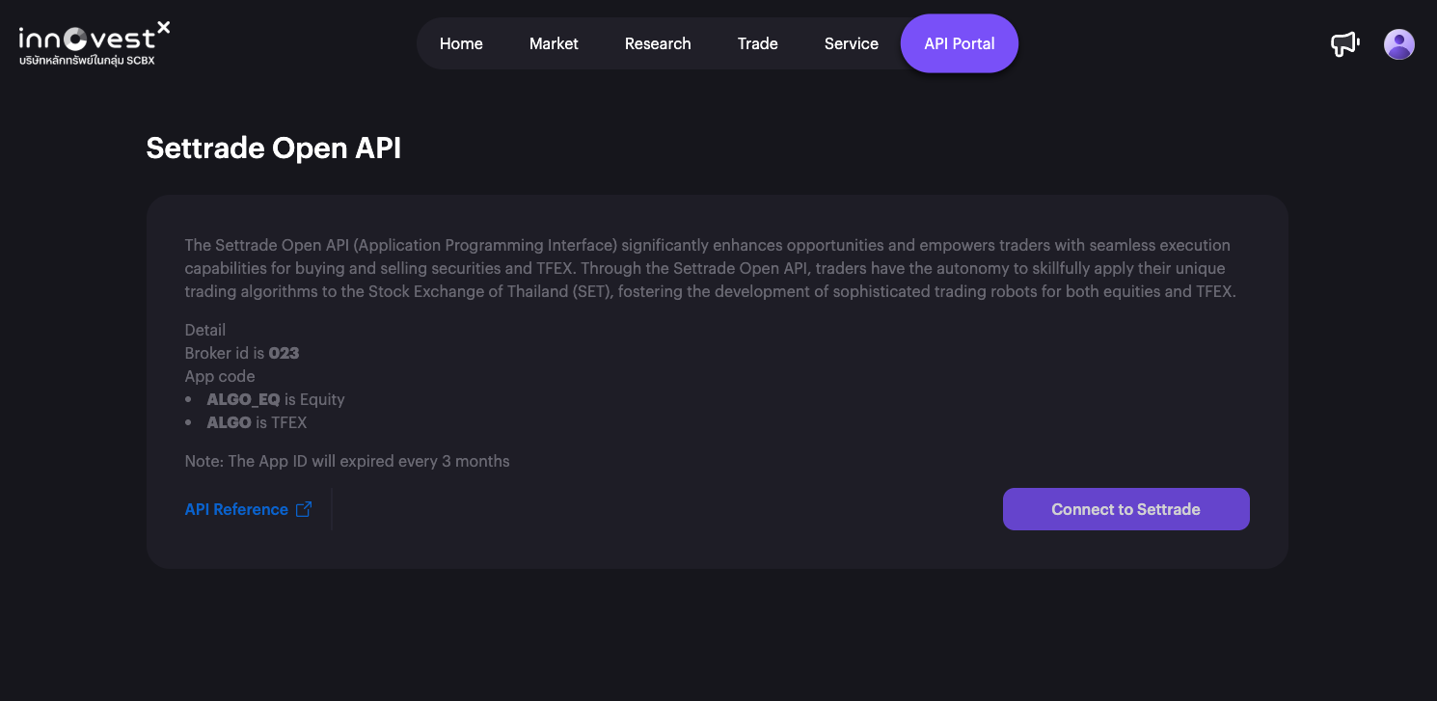Click the external link icon beside API Reference

[304, 509]
